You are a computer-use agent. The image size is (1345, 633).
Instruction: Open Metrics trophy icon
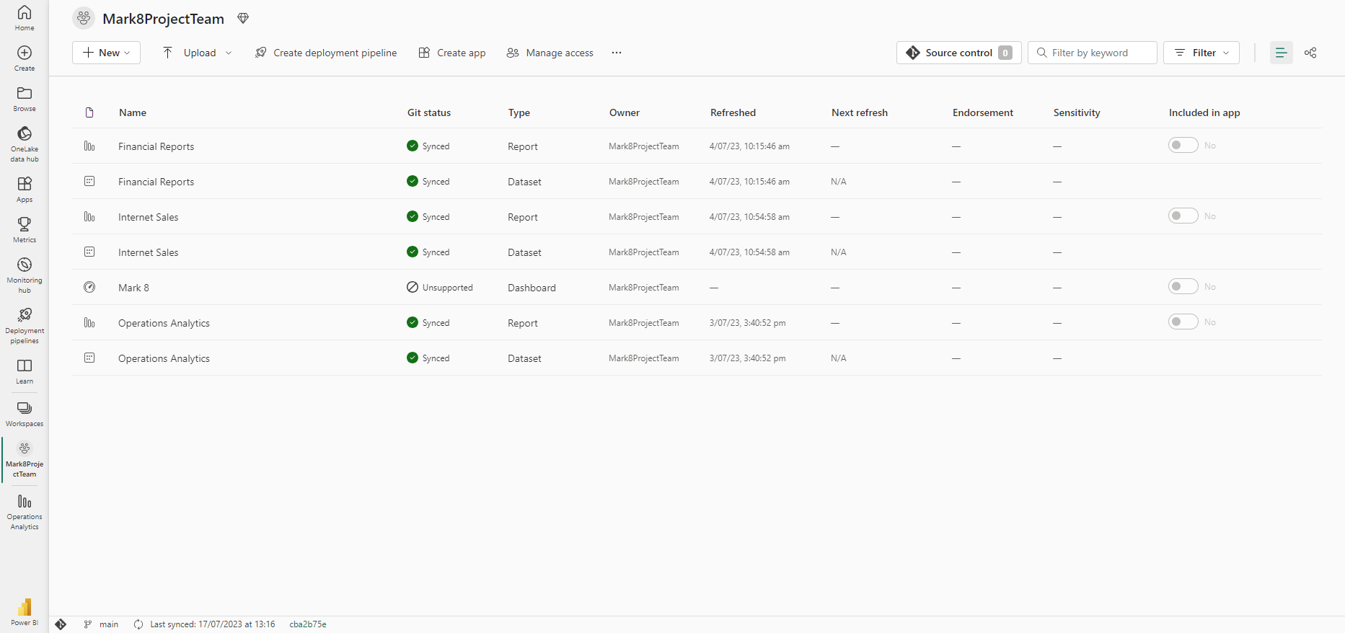click(x=25, y=230)
